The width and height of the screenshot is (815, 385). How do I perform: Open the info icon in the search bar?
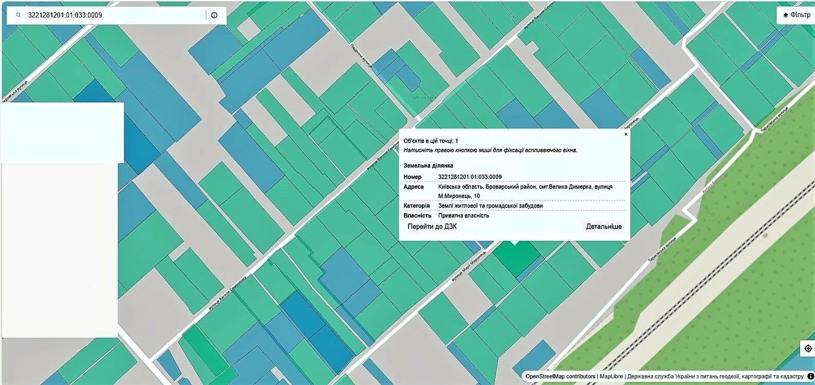[215, 15]
